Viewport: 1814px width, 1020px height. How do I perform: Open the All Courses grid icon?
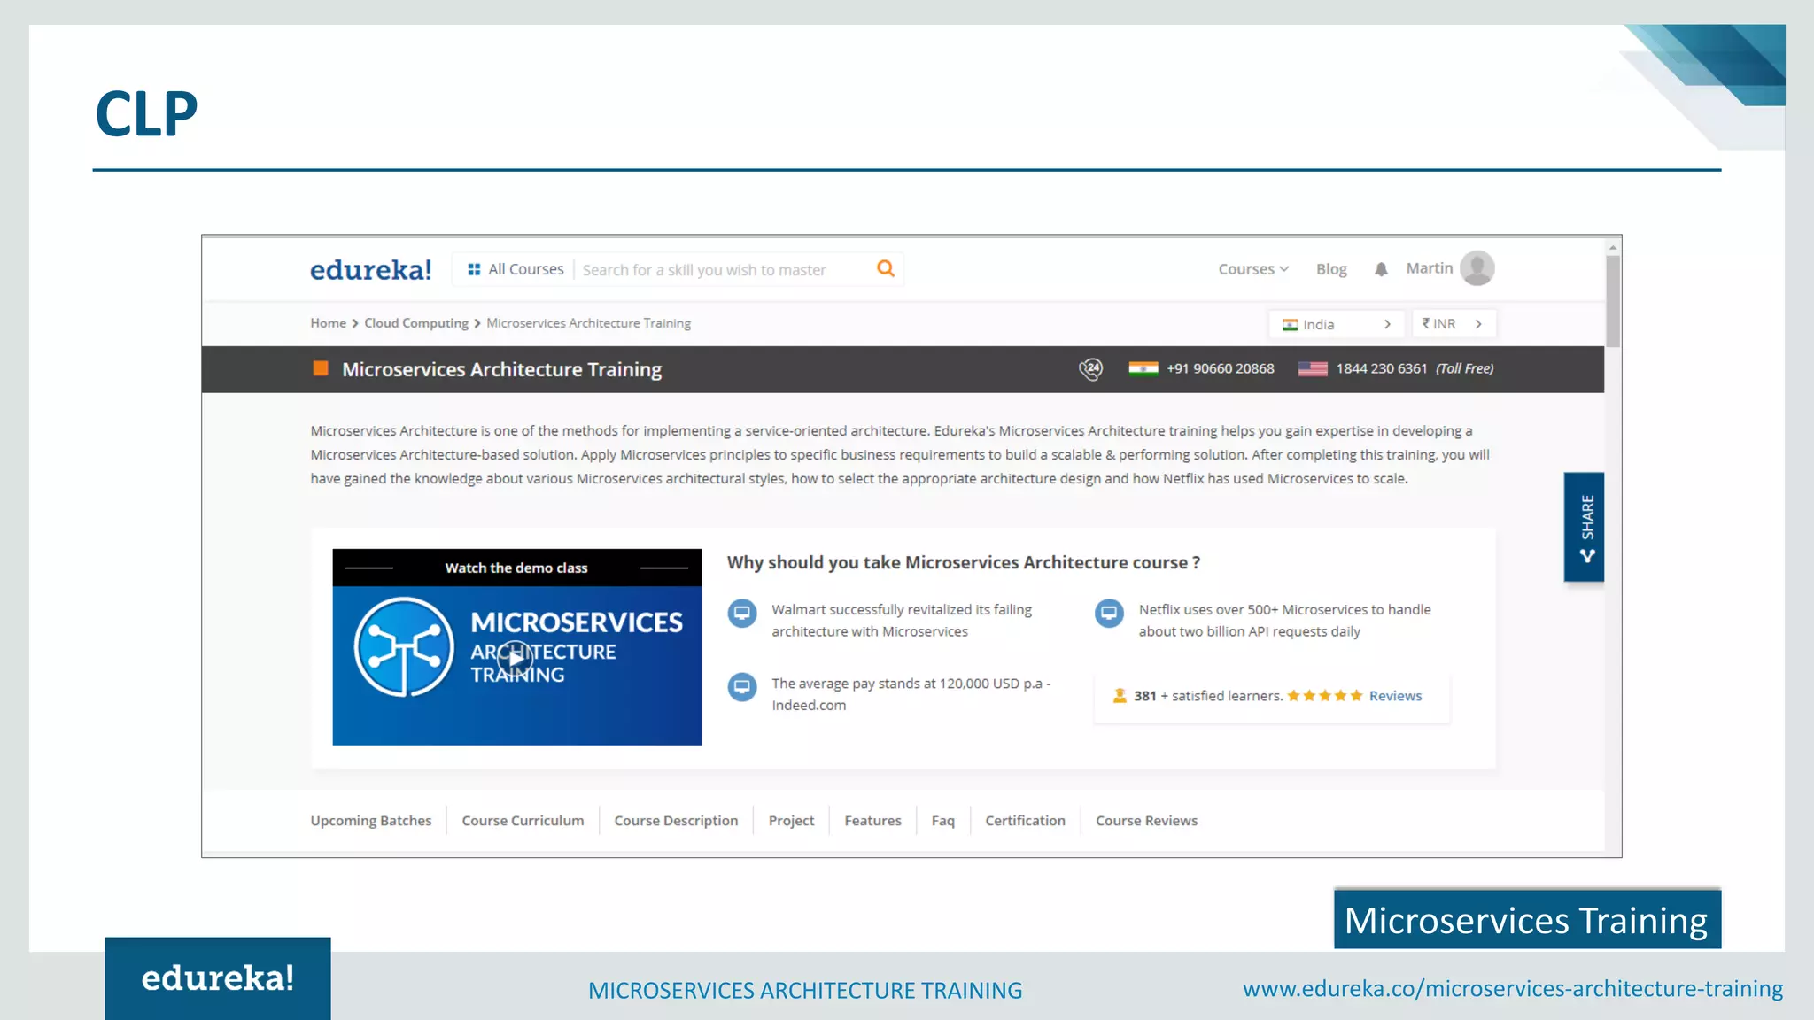pos(474,269)
